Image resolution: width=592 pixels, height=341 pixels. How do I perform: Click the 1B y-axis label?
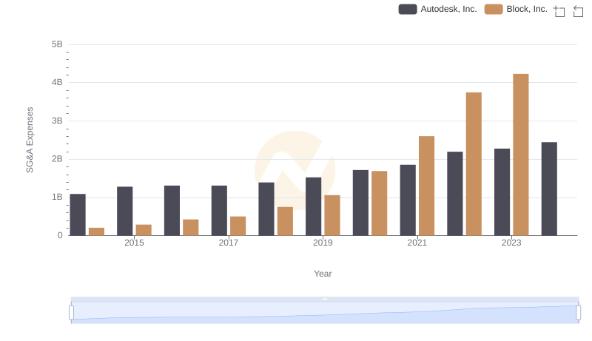pos(57,197)
